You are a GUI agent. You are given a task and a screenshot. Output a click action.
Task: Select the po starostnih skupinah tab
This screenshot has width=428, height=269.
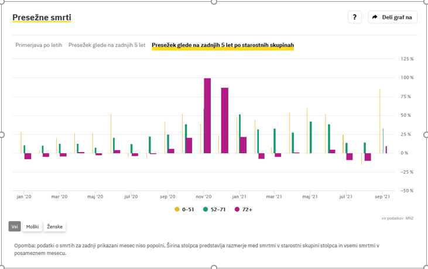pos(222,45)
